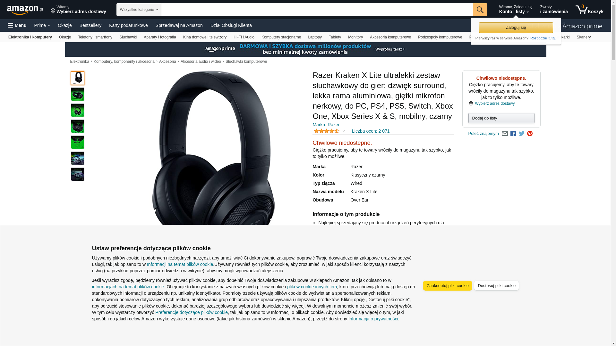
Task: Click Dodaj do listy button
Action: coord(501,118)
